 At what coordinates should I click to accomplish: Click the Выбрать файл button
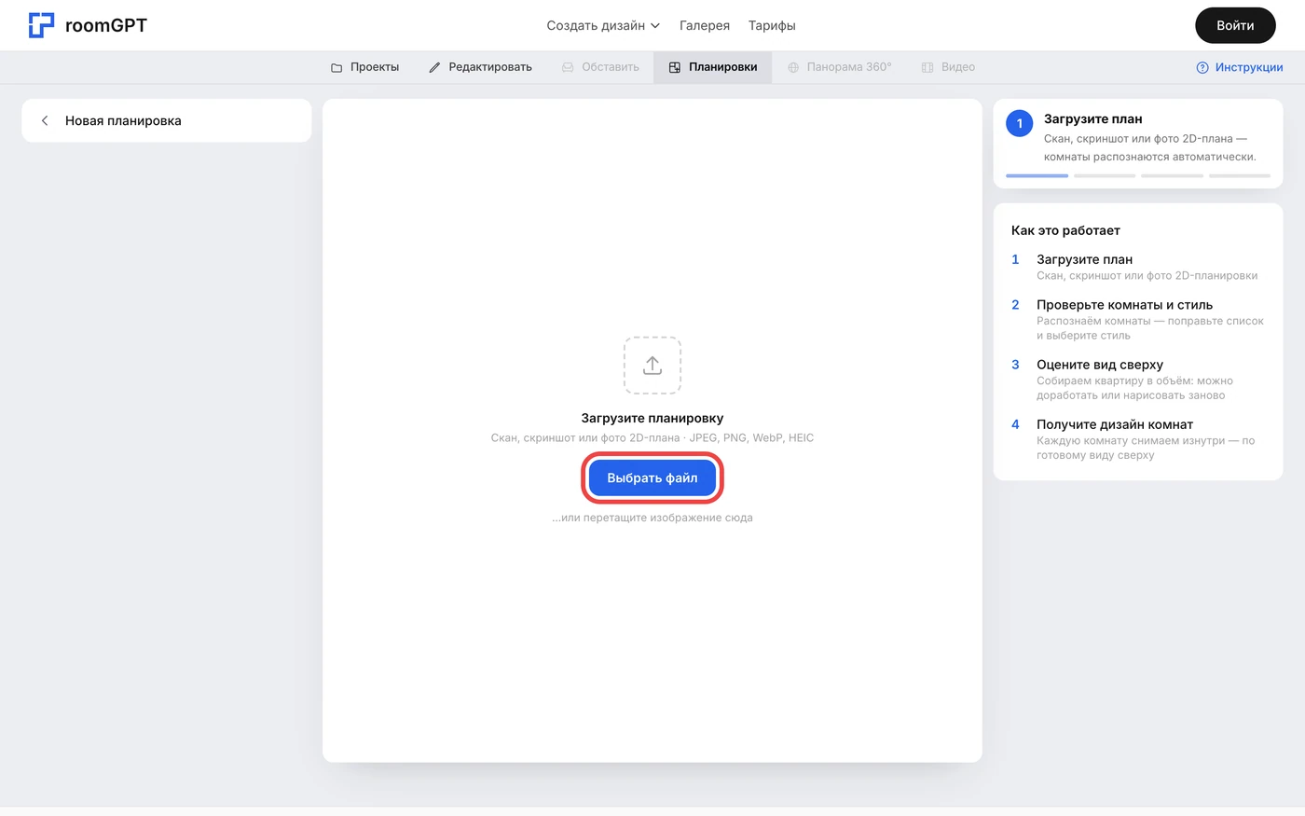pyautogui.click(x=652, y=477)
